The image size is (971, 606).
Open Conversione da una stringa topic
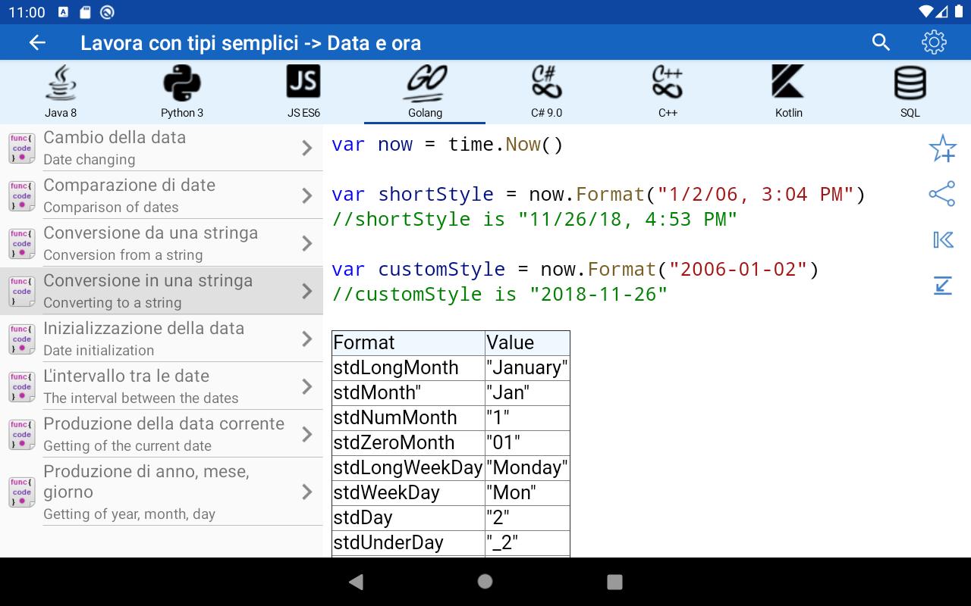152,243
